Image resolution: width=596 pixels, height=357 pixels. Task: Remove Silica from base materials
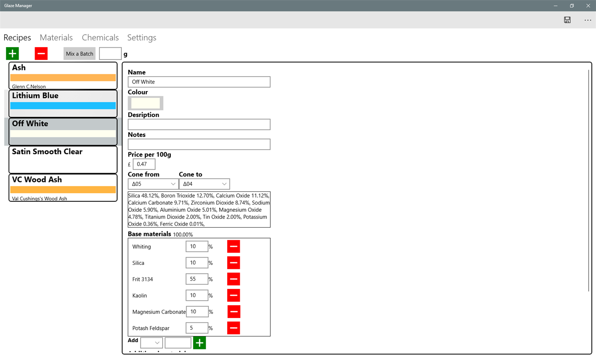point(233,263)
